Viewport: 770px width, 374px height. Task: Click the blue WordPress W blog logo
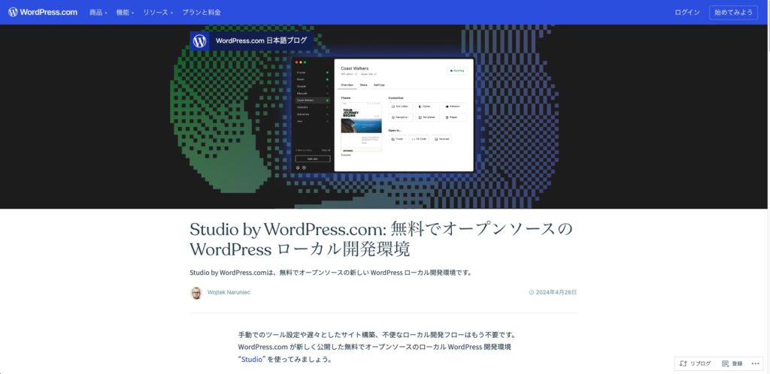click(199, 41)
